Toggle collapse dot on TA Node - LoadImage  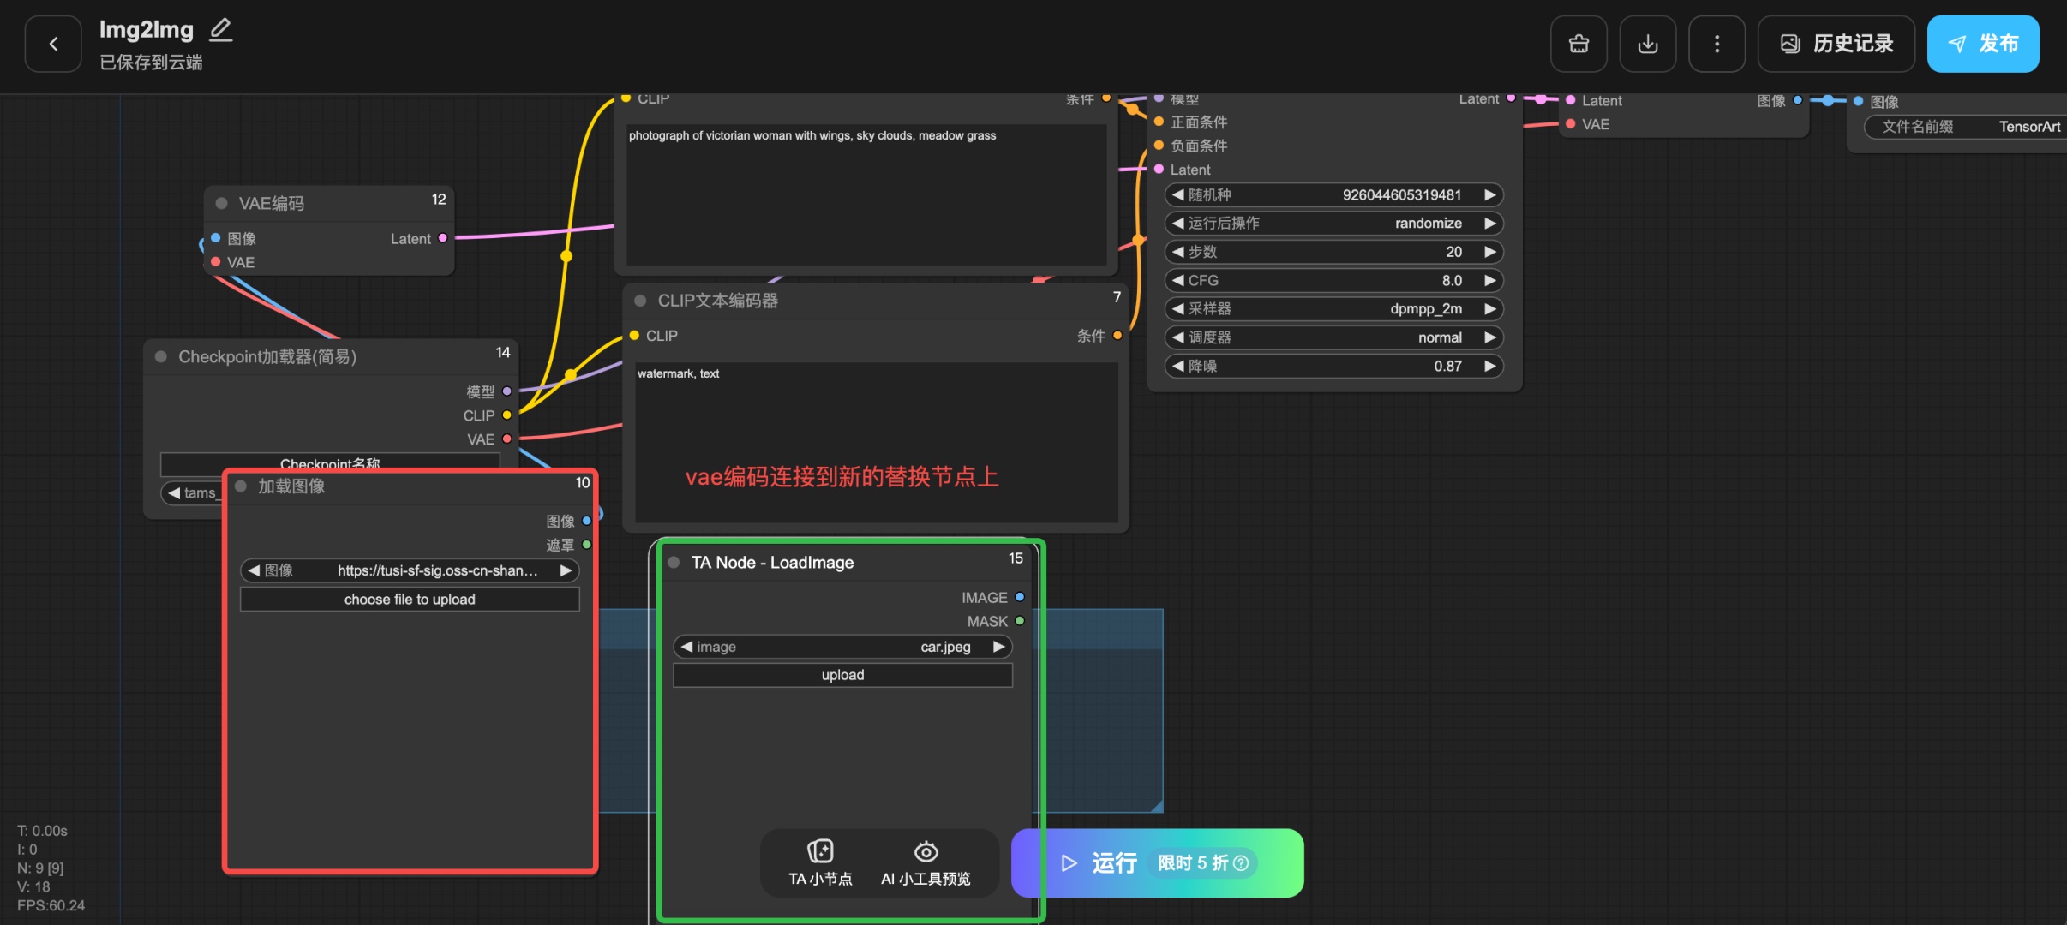[x=674, y=562]
